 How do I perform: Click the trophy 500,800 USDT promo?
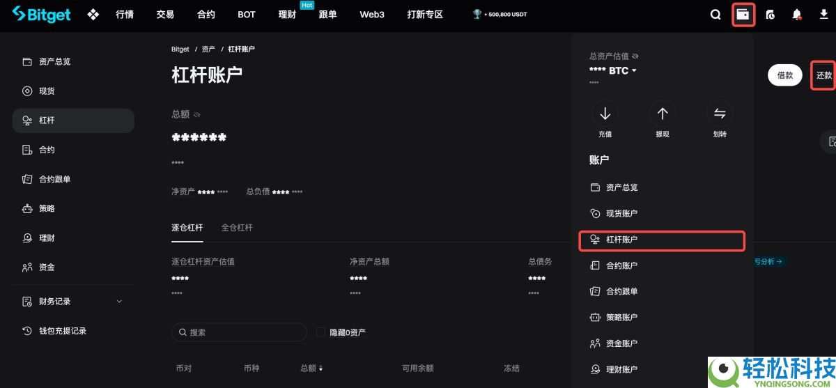tap(500, 15)
